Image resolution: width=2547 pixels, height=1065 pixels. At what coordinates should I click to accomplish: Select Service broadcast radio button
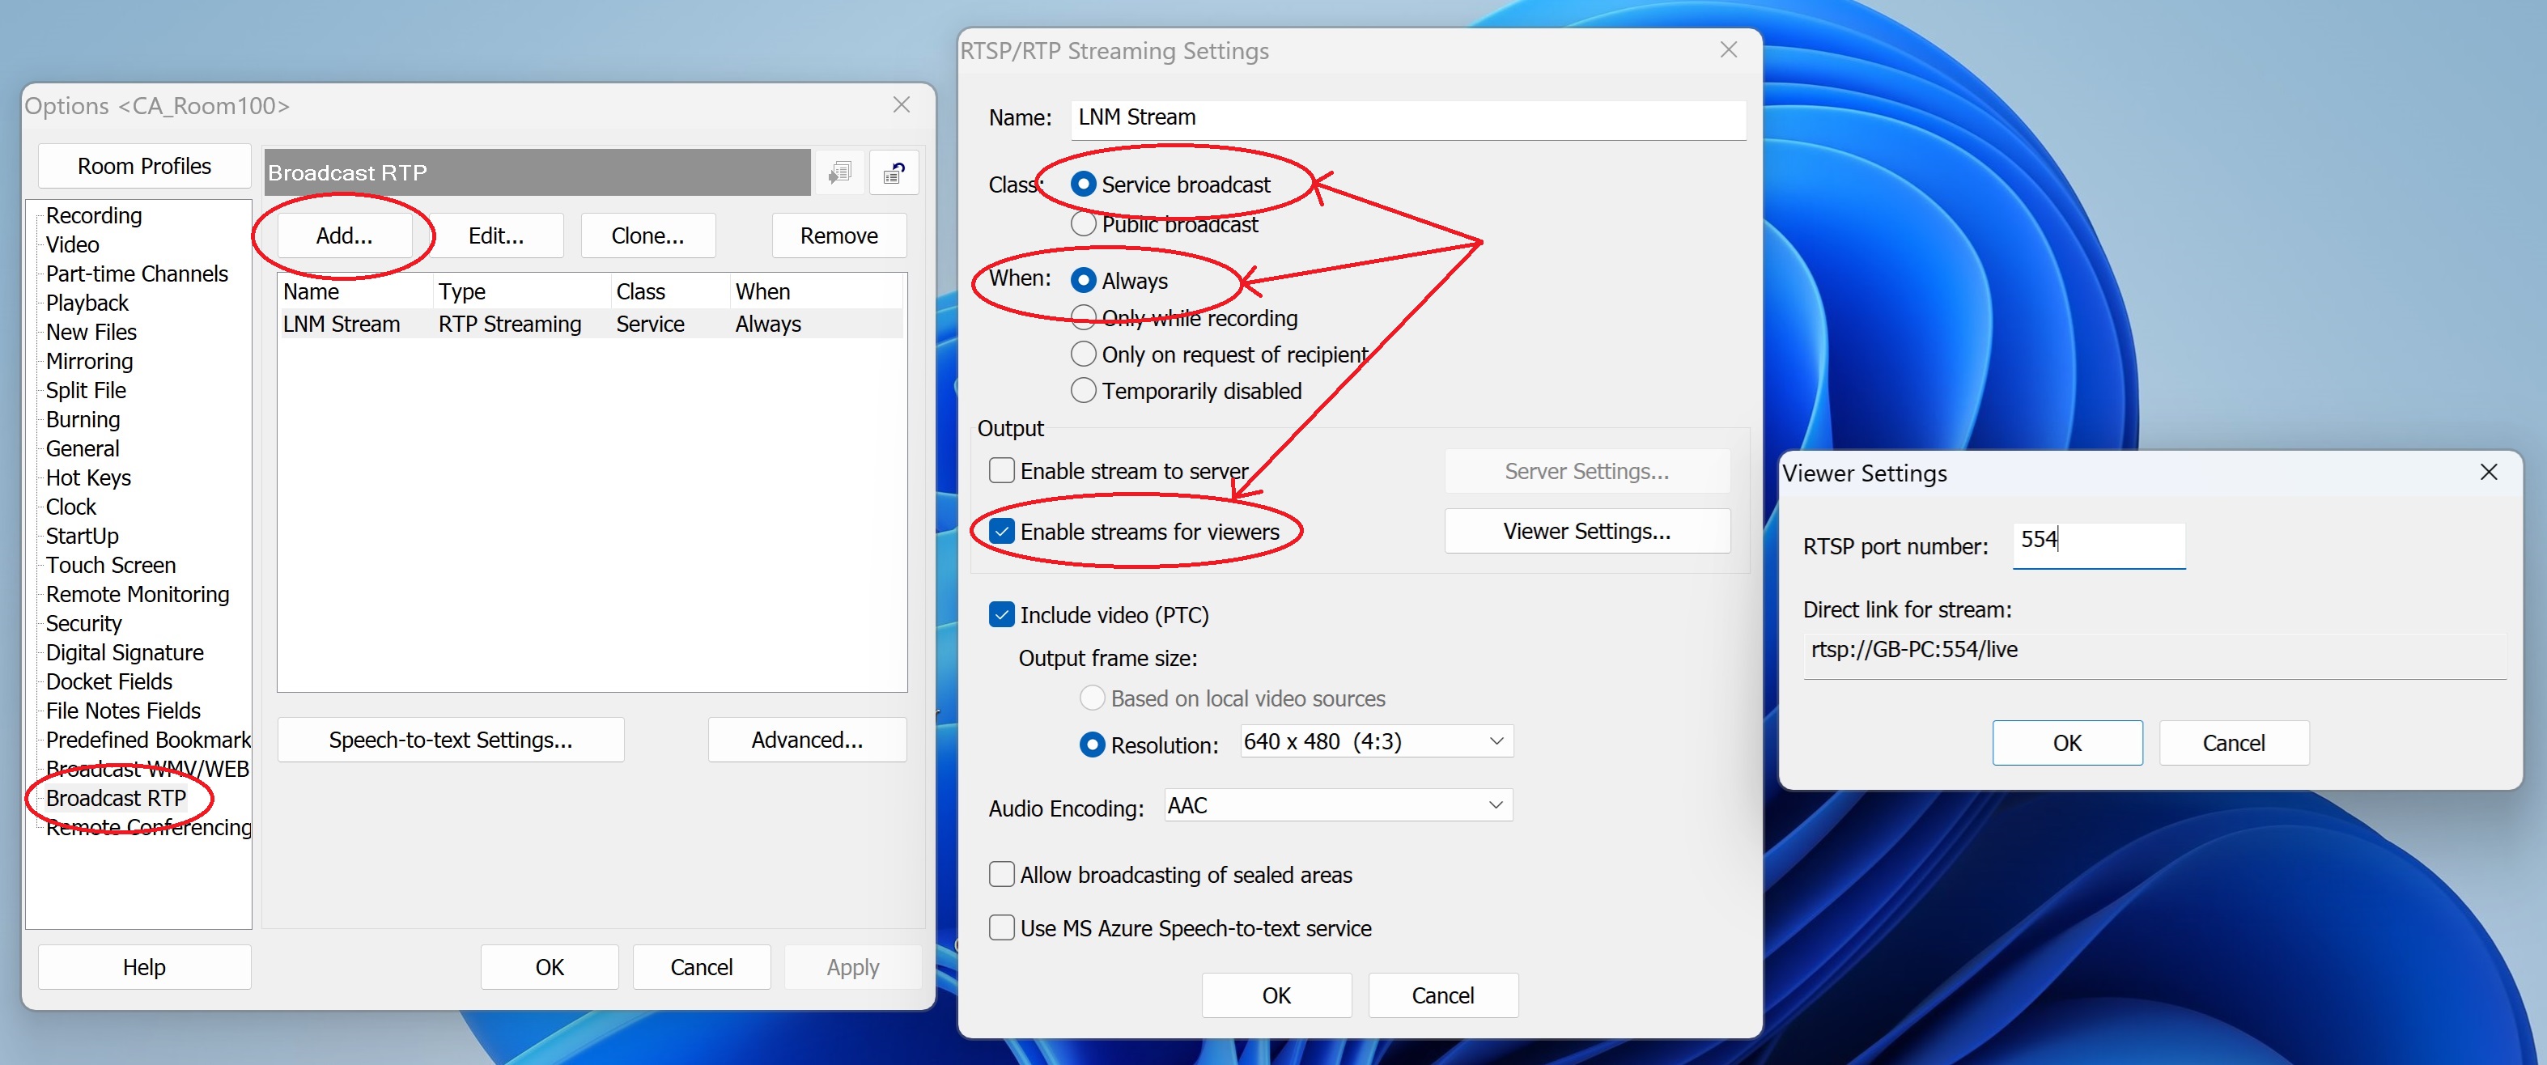[1084, 184]
